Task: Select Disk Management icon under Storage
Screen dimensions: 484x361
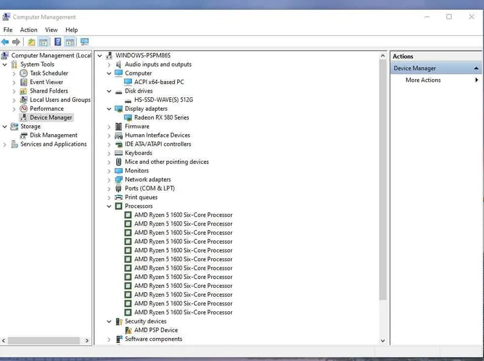Action: [x=24, y=135]
